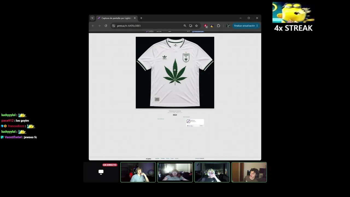Close the Lightshot screenshot tab

pyautogui.click(x=135, y=18)
